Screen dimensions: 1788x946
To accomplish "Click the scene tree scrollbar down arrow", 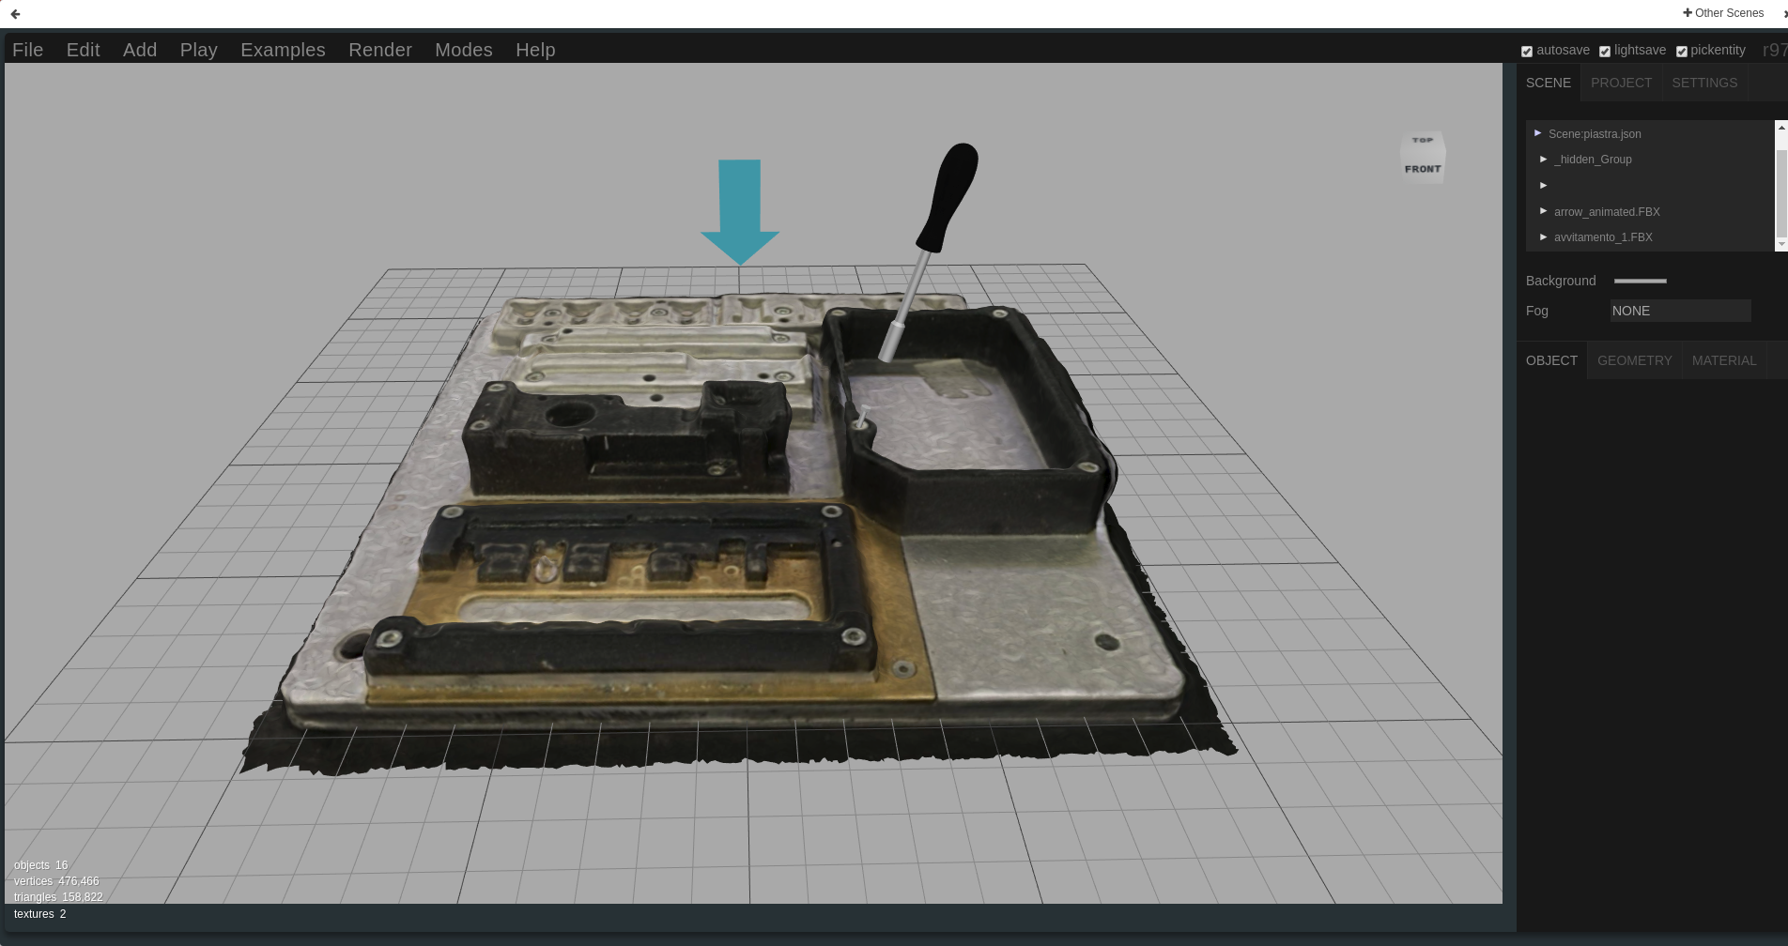I will [x=1781, y=244].
